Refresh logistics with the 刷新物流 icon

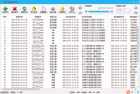coord(24,10)
